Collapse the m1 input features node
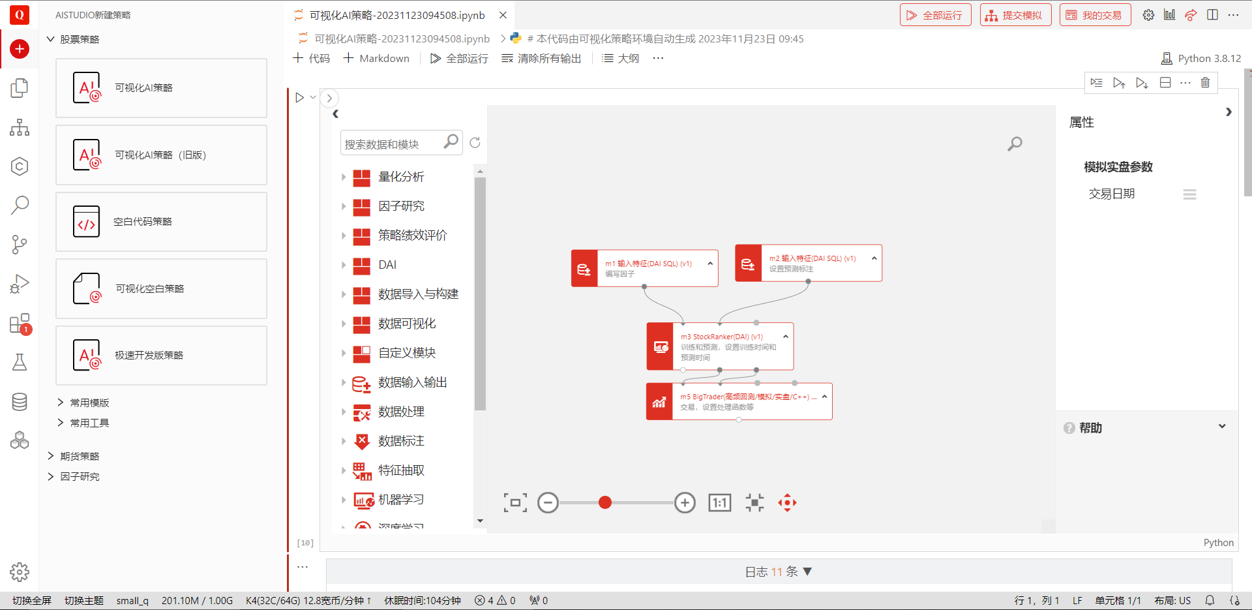Screen dimensions: 1252x610 tap(710, 264)
